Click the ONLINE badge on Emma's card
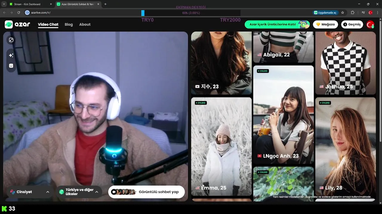The image size is (382, 214). 201,103
